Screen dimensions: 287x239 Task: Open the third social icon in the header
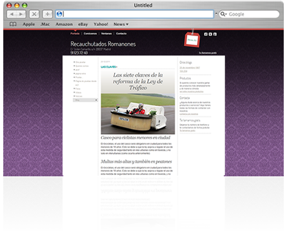pyautogui.click(x=215, y=34)
